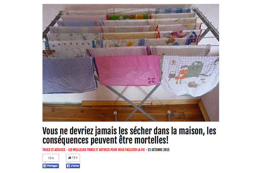
Task: Click the like count bubble above J'aime
Action: 73,158
